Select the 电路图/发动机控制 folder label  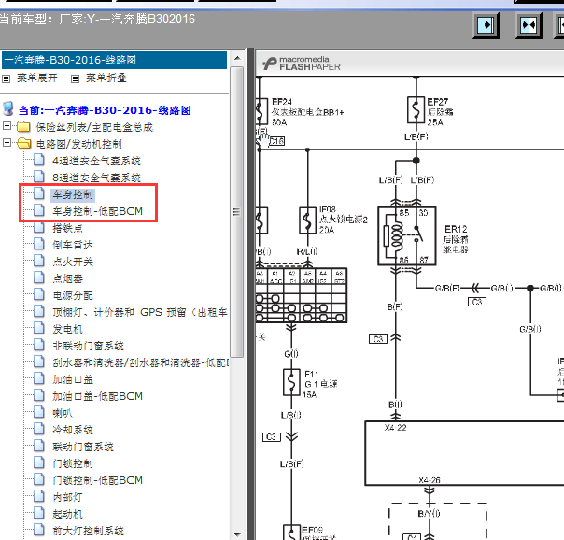79,144
